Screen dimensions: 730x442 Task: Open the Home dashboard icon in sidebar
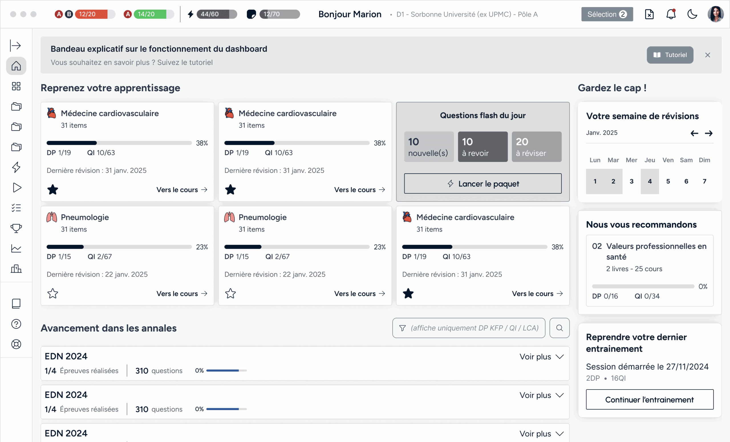[x=16, y=66]
